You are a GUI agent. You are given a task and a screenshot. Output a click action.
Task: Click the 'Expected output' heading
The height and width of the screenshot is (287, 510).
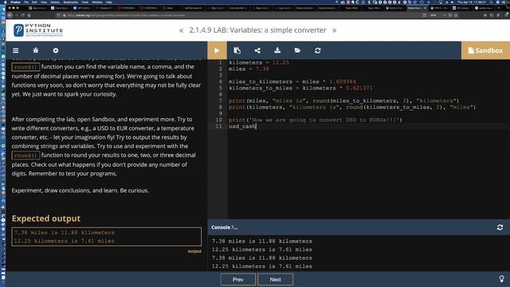click(x=46, y=218)
